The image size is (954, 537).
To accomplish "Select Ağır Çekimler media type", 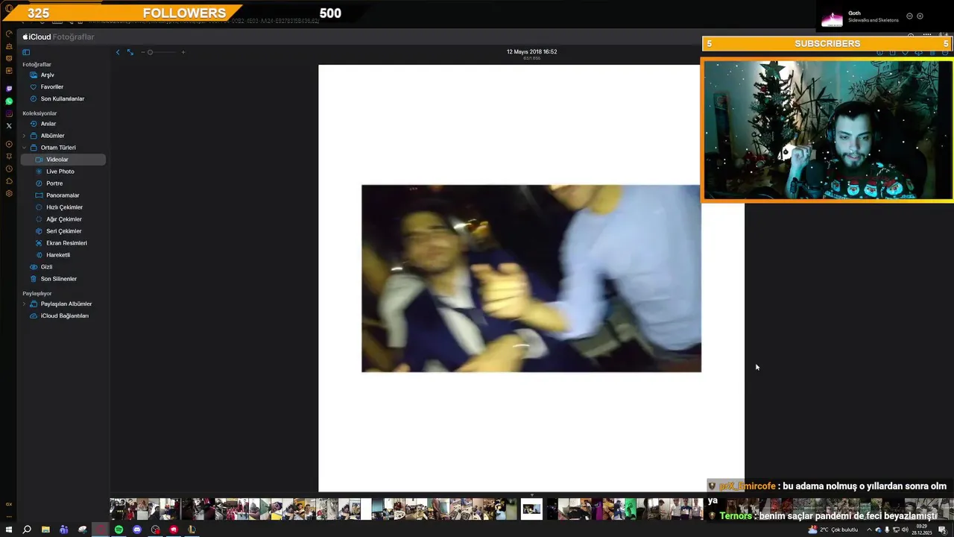I will click(x=64, y=219).
